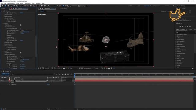Open the composition mini-flowchart icon in timeline

tap(56, 74)
